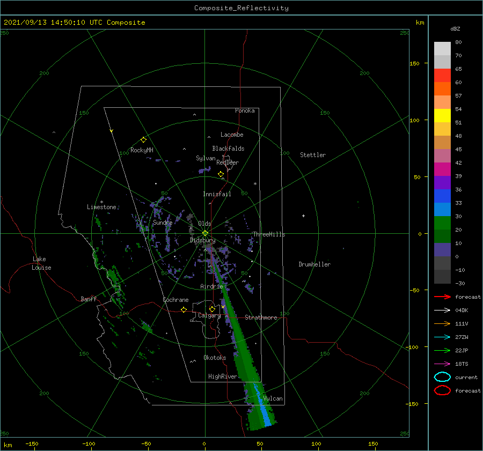Image resolution: width=483 pixels, height=451 pixels.
Task: Click the Lake Louise label
Action: click(41, 263)
